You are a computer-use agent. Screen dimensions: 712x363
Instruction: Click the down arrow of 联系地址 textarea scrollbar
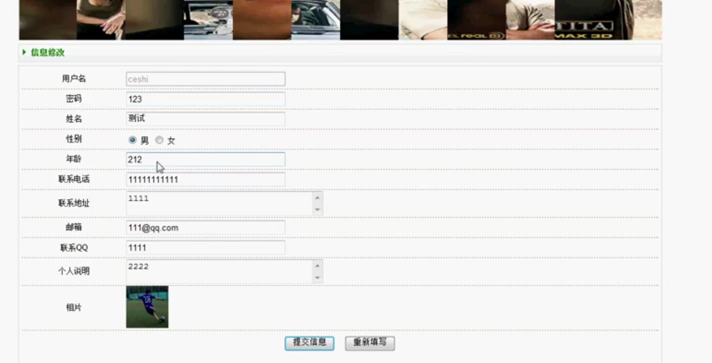point(317,210)
